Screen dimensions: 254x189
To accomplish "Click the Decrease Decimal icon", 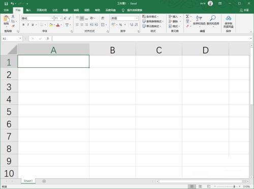I will [136, 25].
